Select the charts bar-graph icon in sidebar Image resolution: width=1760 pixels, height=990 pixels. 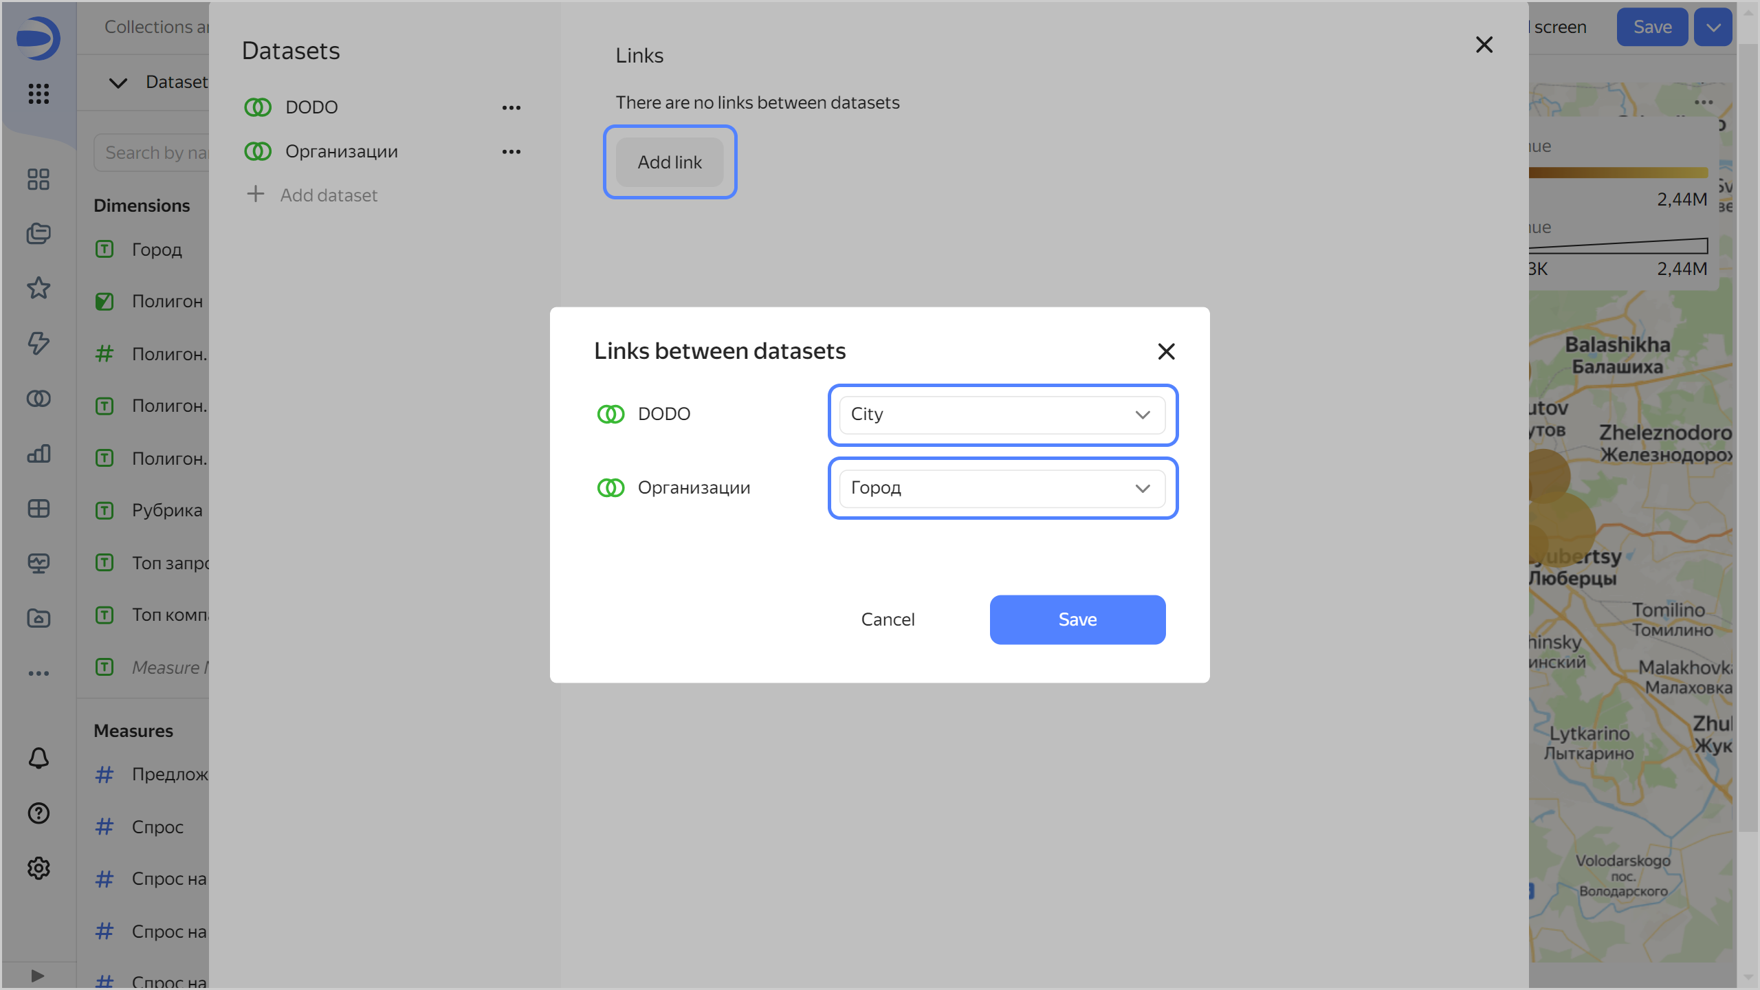[38, 454]
